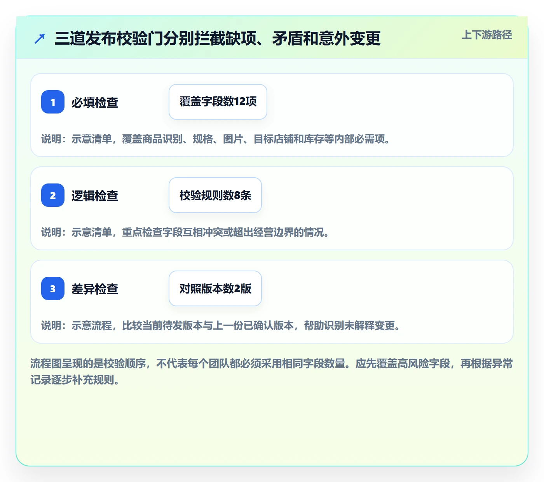Click the step 3 number badge
This screenshot has width=544, height=482.
point(53,288)
